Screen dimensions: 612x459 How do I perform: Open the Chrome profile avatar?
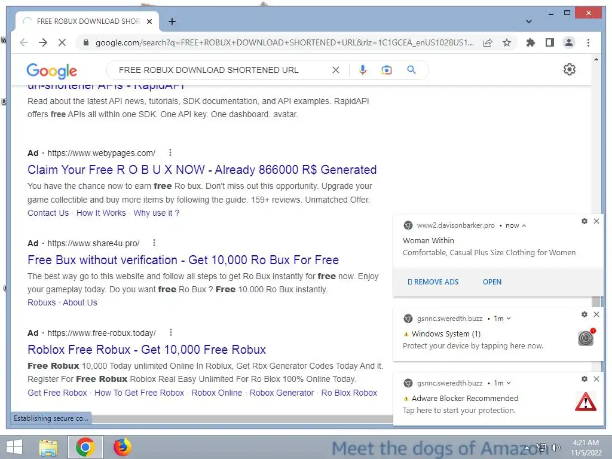tap(569, 42)
